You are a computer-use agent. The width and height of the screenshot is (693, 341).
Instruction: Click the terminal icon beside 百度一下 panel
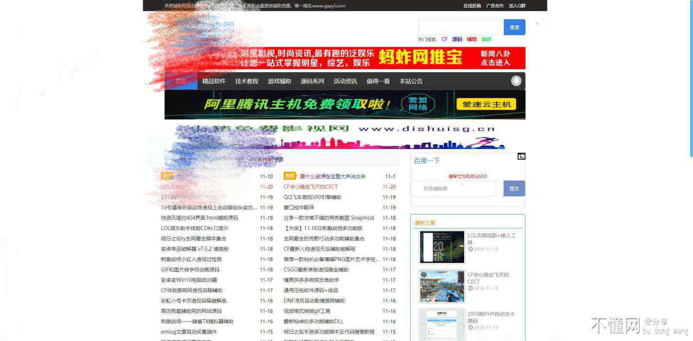tap(521, 156)
